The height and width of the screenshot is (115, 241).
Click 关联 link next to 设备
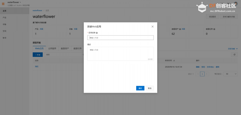coord(76,29)
